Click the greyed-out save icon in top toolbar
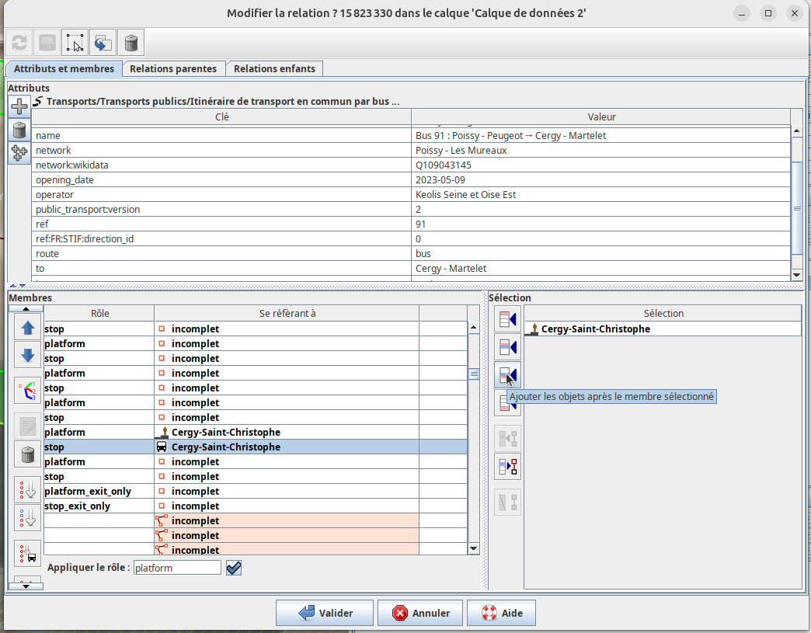The width and height of the screenshot is (811, 633). 47,43
